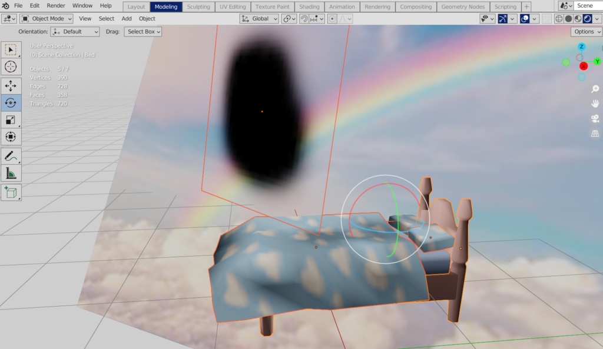The height and width of the screenshot is (349, 603).
Task: Open the Window menu
Action: (82, 6)
